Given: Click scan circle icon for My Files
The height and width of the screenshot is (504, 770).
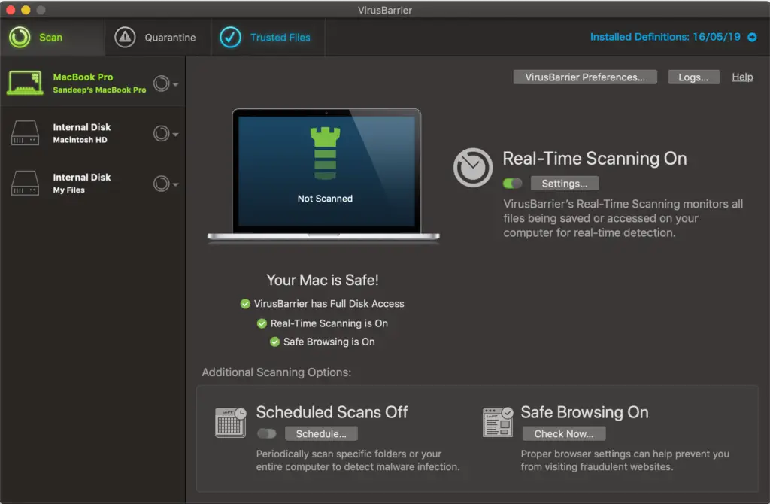Looking at the screenshot, I should point(161,184).
